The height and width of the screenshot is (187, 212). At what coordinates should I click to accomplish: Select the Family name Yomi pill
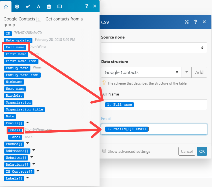coord(22,75)
